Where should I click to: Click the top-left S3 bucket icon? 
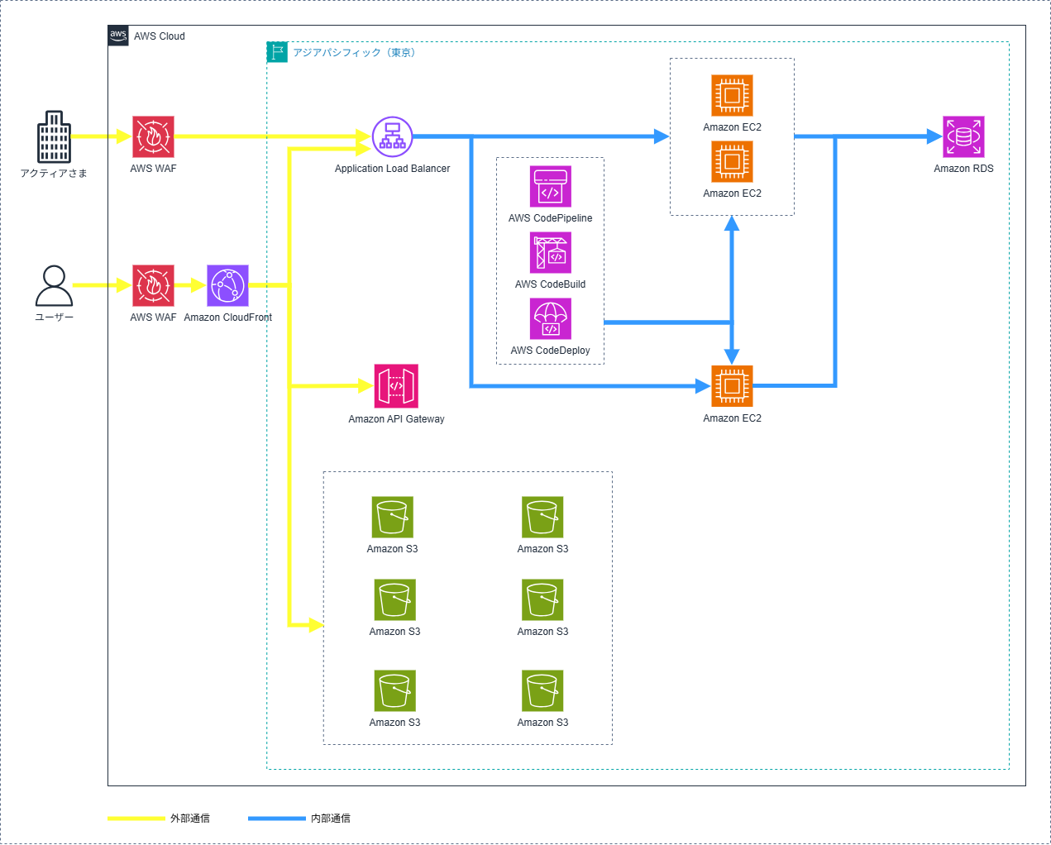392,517
